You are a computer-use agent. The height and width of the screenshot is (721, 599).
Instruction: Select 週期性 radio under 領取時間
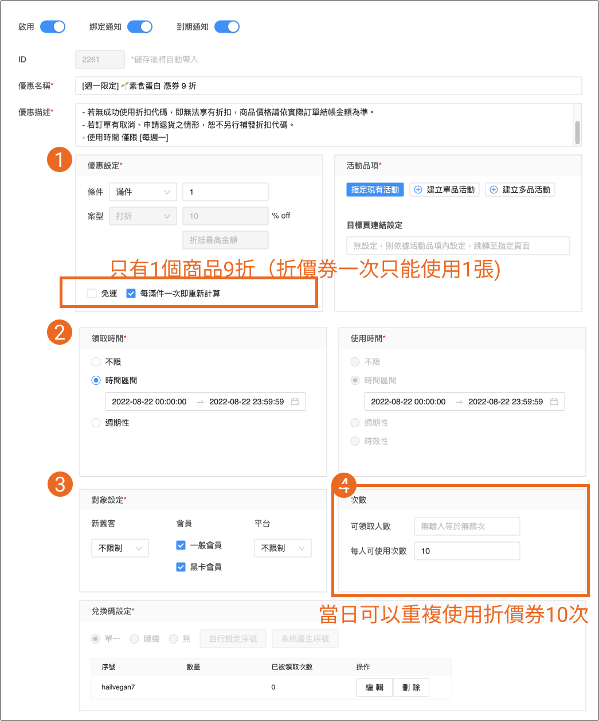click(96, 423)
